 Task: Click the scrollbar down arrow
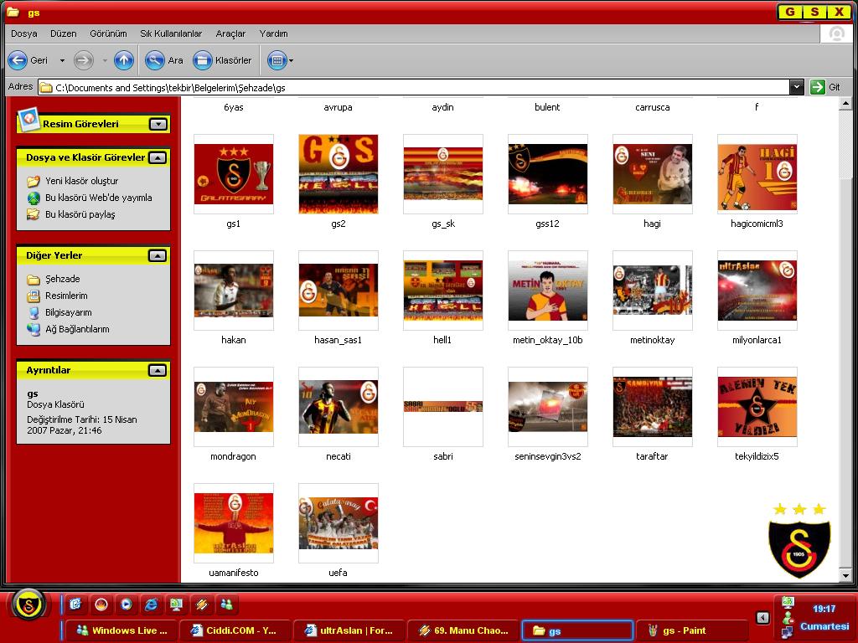[x=845, y=576]
